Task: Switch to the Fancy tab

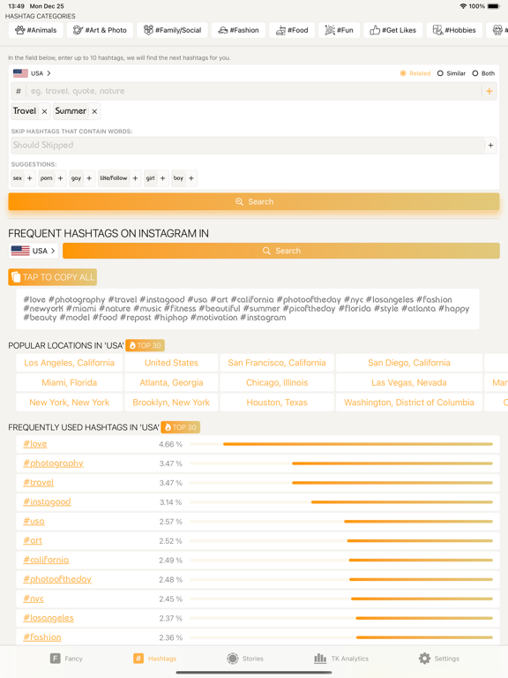Action: coord(66,659)
